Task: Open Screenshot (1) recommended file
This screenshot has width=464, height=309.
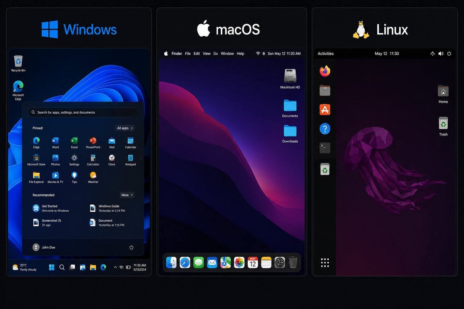Action: tap(47, 222)
